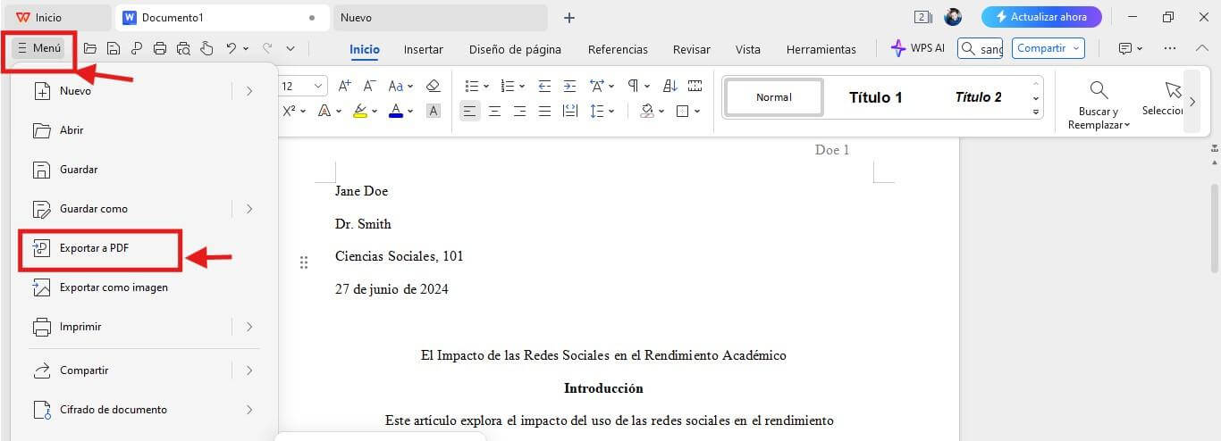This screenshot has height=441, width=1221.
Task: Click the numbered list icon
Action: 508,86
